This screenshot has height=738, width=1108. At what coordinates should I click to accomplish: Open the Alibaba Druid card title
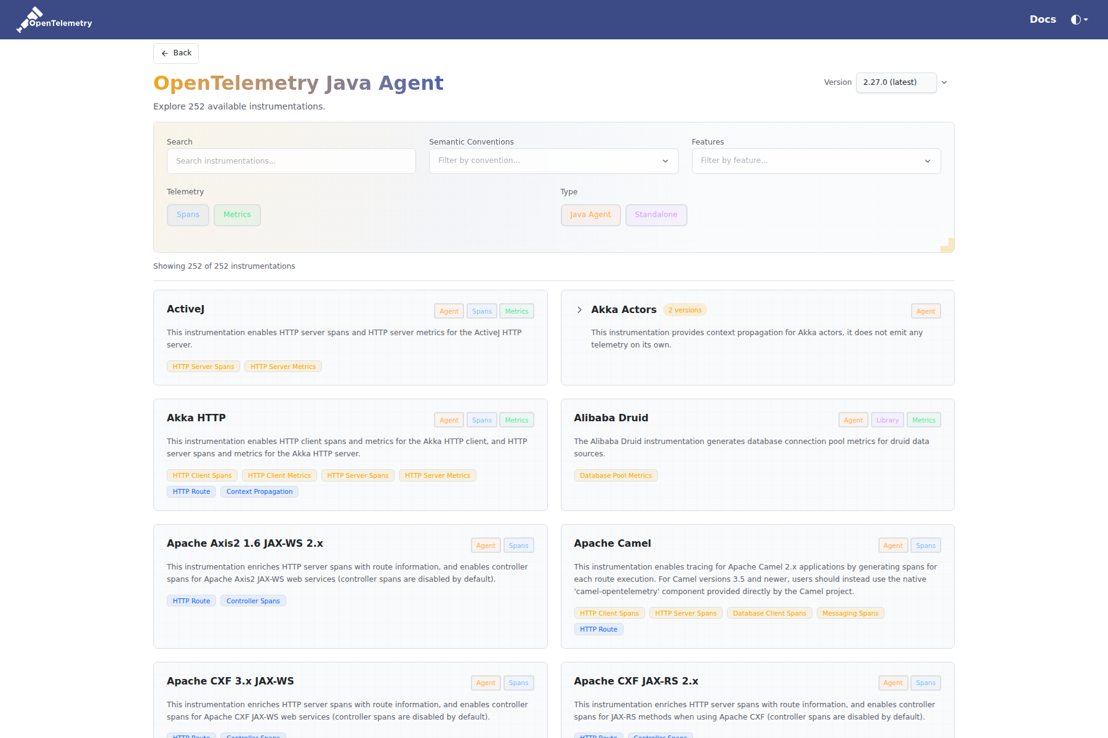[611, 418]
